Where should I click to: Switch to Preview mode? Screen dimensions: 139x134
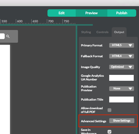(x=92, y=13)
